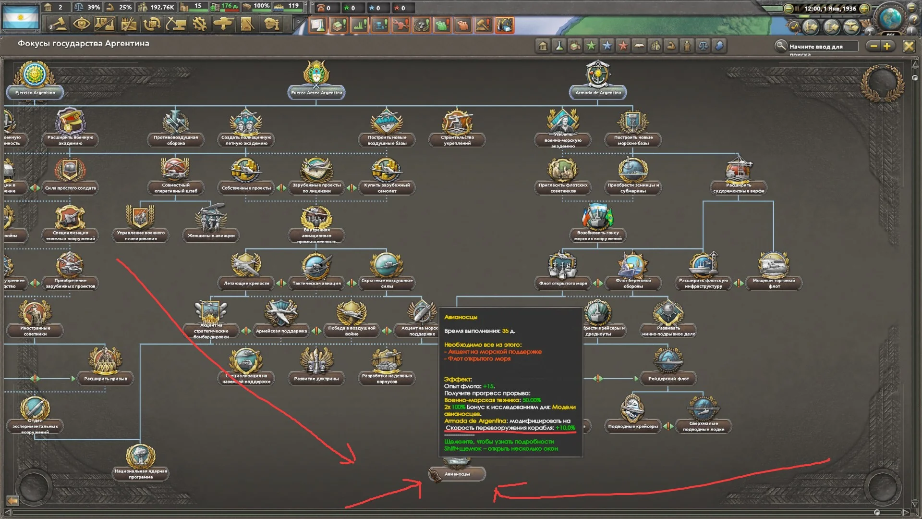This screenshot has height=519, width=922.
Task: Click the Собственные проекты focus label
Action: click(x=246, y=188)
